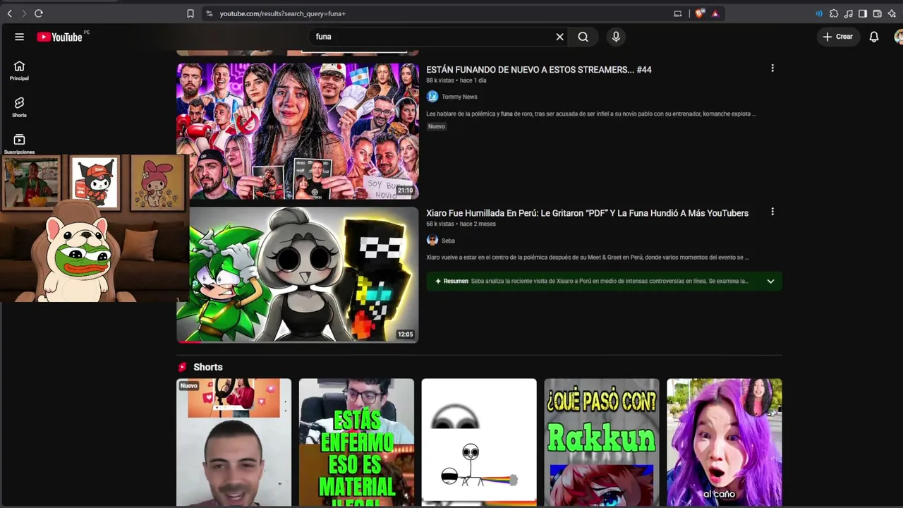
Task: Open the 'Xiaro Fue Humillada En Perú' title
Action: click(587, 213)
